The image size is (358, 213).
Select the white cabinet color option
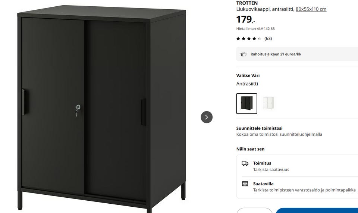(x=268, y=103)
